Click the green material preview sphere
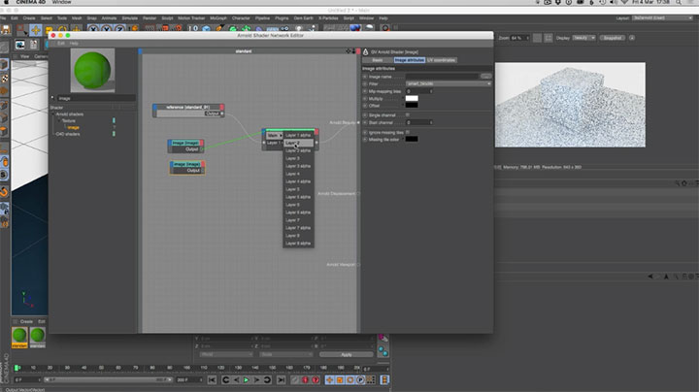Viewport: 699px width, 392px height. (93, 71)
